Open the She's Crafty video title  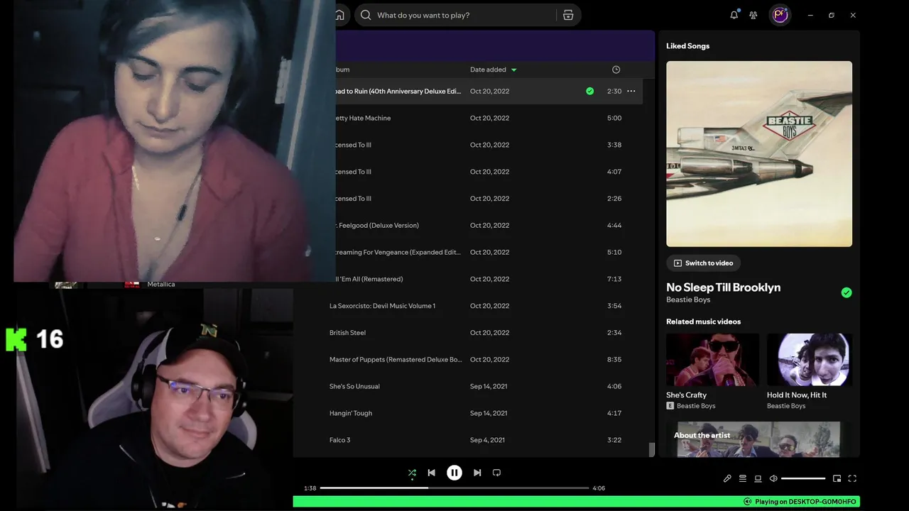pyautogui.click(x=686, y=395)
